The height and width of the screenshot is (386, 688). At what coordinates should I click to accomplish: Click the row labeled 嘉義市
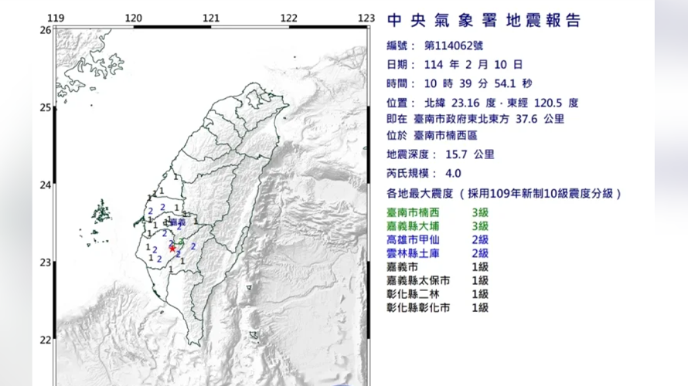click(438, 267)
